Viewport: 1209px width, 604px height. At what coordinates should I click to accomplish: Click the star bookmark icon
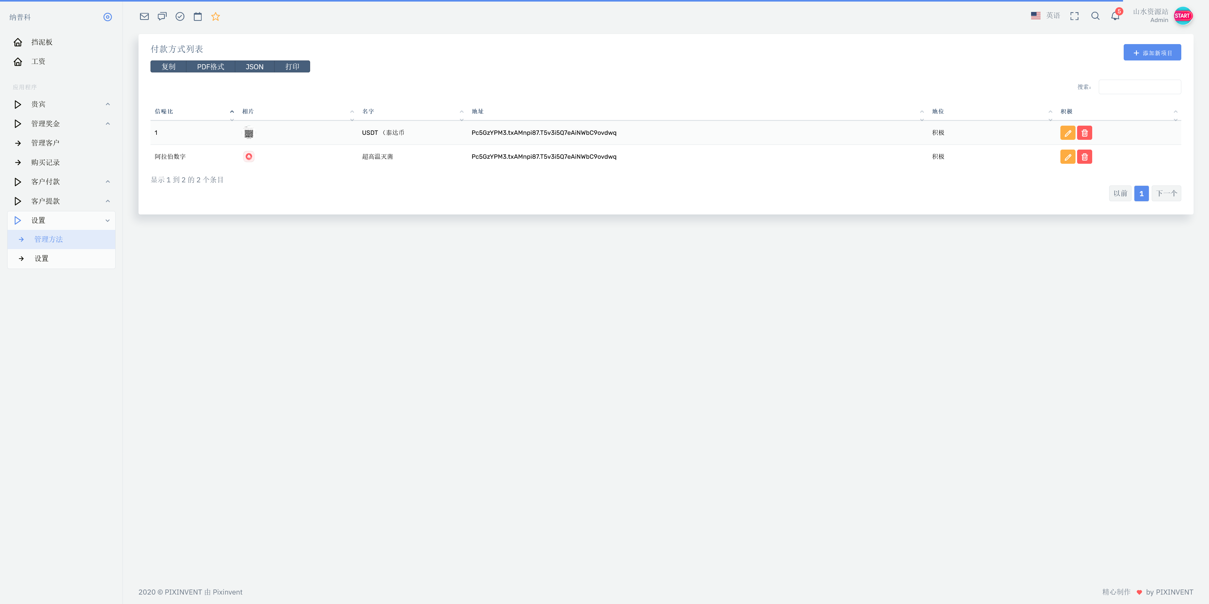[215, 16]
